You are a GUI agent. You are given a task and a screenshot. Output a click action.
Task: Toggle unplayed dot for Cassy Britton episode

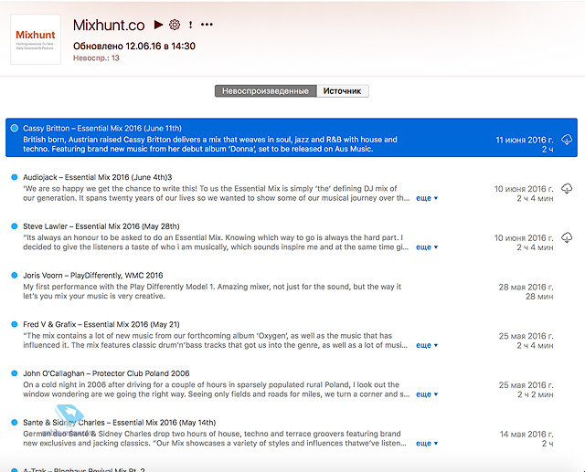click(15, 128)
